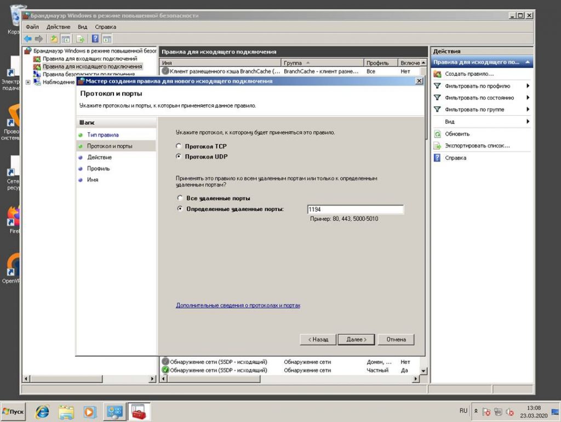Click the Up one level toolbar icon
The width and height of the screenshot is (561, 422).
[54, 39]
